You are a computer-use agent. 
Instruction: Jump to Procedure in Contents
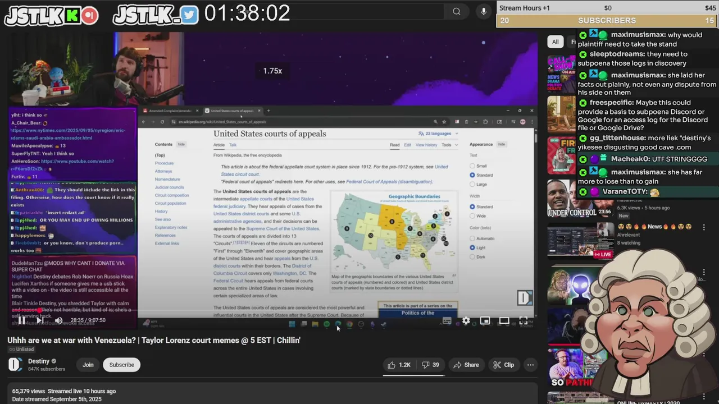tap(164, 163)
